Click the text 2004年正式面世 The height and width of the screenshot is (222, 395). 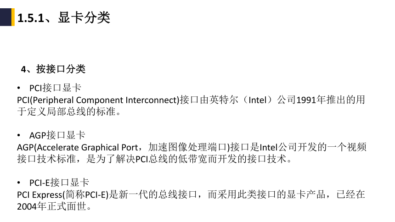tap(51, 206)
